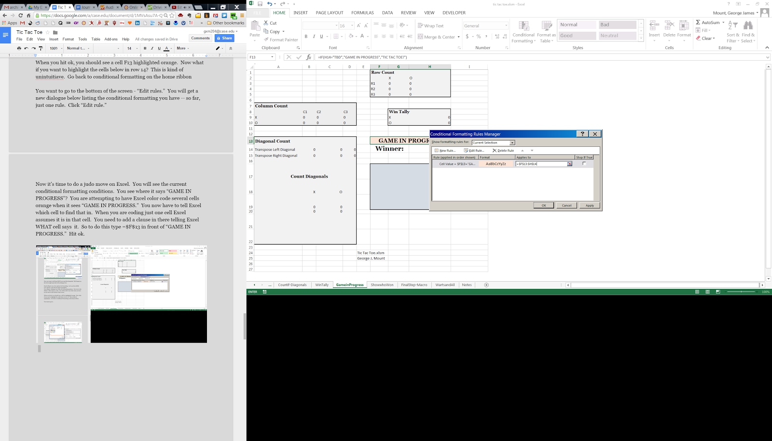Click the print icon in Google Docs toolbar
772x441 pixels.
tap(19, 48)
